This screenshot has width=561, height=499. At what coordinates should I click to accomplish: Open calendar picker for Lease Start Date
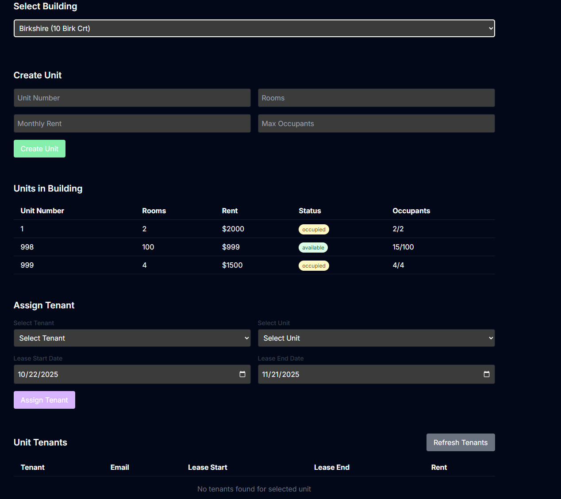click(x=242, y=374)
